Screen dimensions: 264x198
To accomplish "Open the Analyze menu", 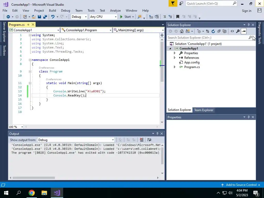I will (115, 10).
